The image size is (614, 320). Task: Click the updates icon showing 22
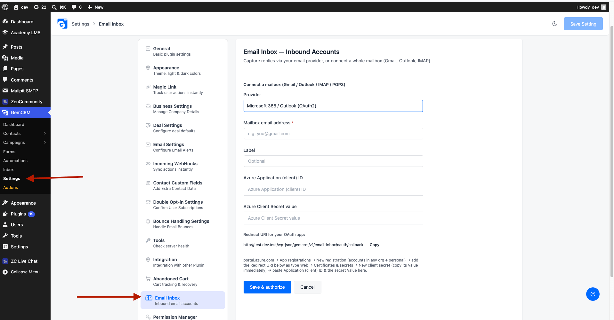[x=40, y=7]
